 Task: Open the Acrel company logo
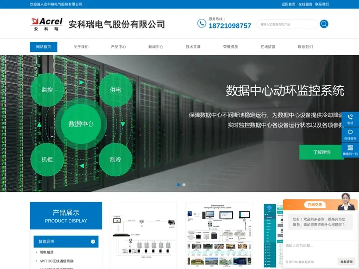pos(47,24)
